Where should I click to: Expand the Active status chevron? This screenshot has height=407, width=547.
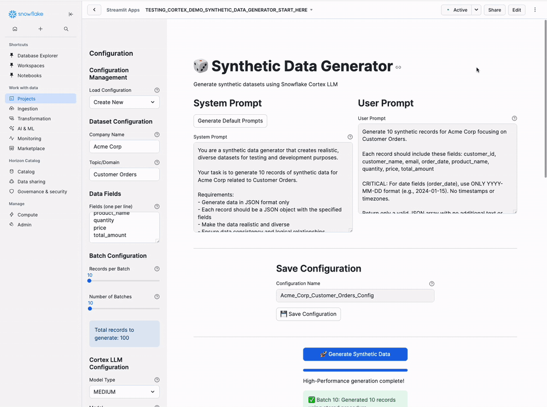[x=475, y=9]
